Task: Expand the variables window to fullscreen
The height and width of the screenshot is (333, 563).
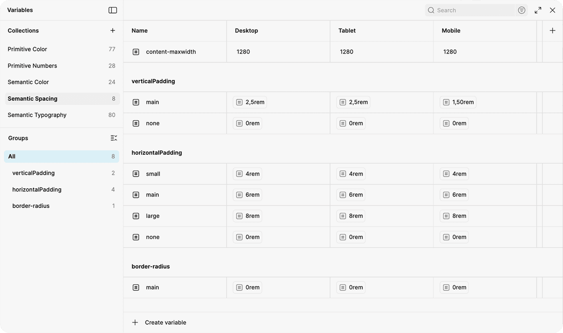Action: [538, 10]
